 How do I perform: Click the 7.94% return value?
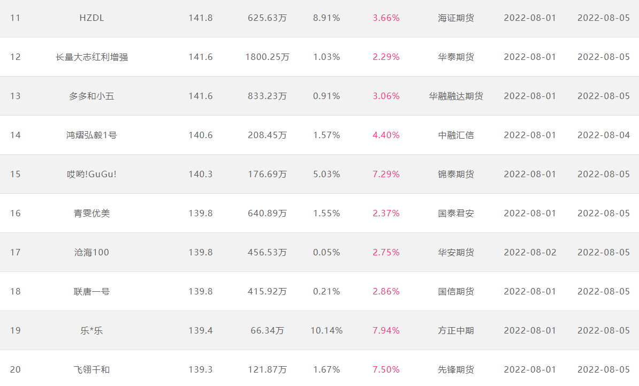click(386, 330)
